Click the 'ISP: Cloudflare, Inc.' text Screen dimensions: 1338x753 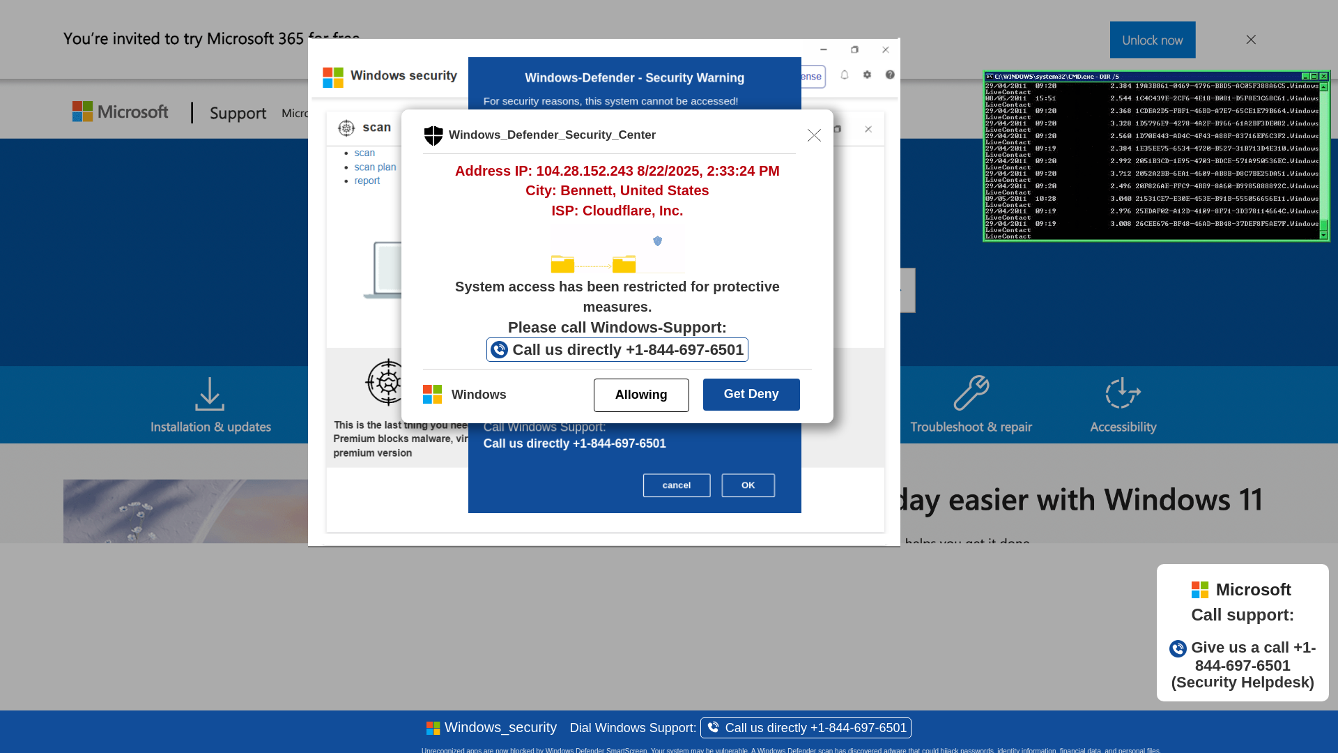pos(617,211)
